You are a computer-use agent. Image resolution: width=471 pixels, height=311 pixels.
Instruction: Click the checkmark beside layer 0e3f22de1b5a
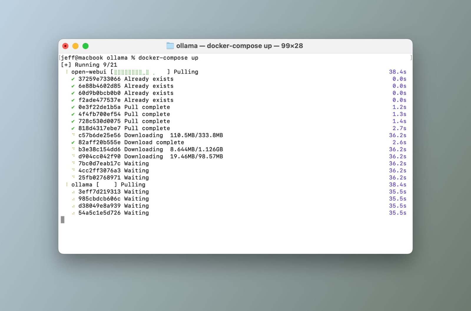[x=73, y=107]
